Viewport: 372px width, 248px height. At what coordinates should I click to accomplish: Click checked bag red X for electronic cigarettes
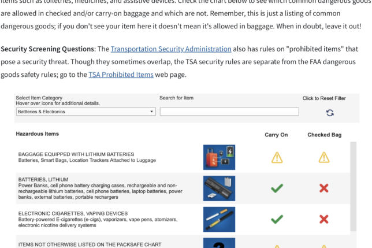point(324,219)
